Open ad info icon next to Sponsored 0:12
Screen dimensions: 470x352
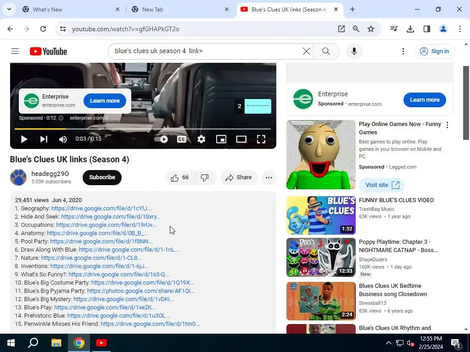click(61, 118)
